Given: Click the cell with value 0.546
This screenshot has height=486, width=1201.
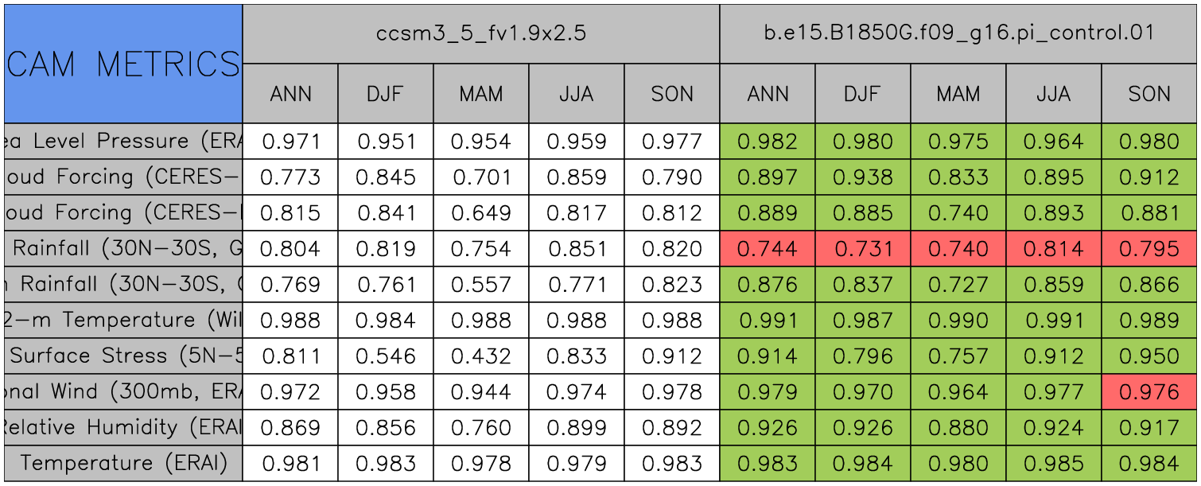Looking at the screenshot, I should pos(386,356).
